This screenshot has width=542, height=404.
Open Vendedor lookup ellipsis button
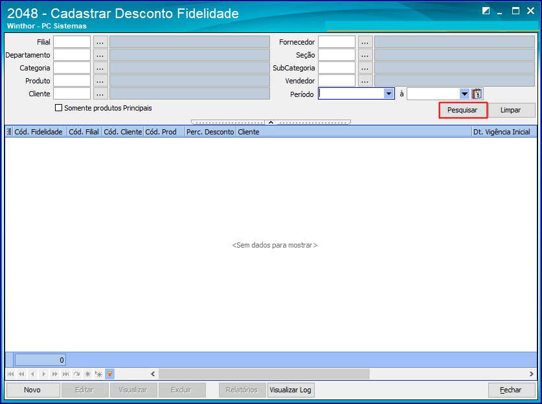coord(365,81)
